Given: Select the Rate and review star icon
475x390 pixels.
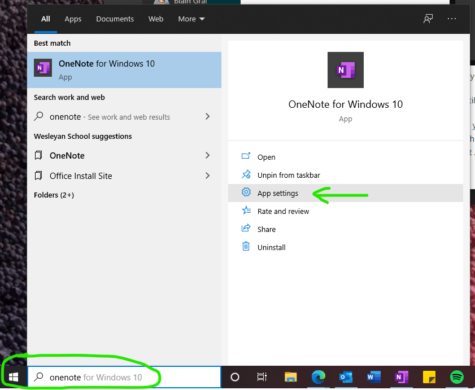Looking at the screenshot, I should tap(246, 211).
